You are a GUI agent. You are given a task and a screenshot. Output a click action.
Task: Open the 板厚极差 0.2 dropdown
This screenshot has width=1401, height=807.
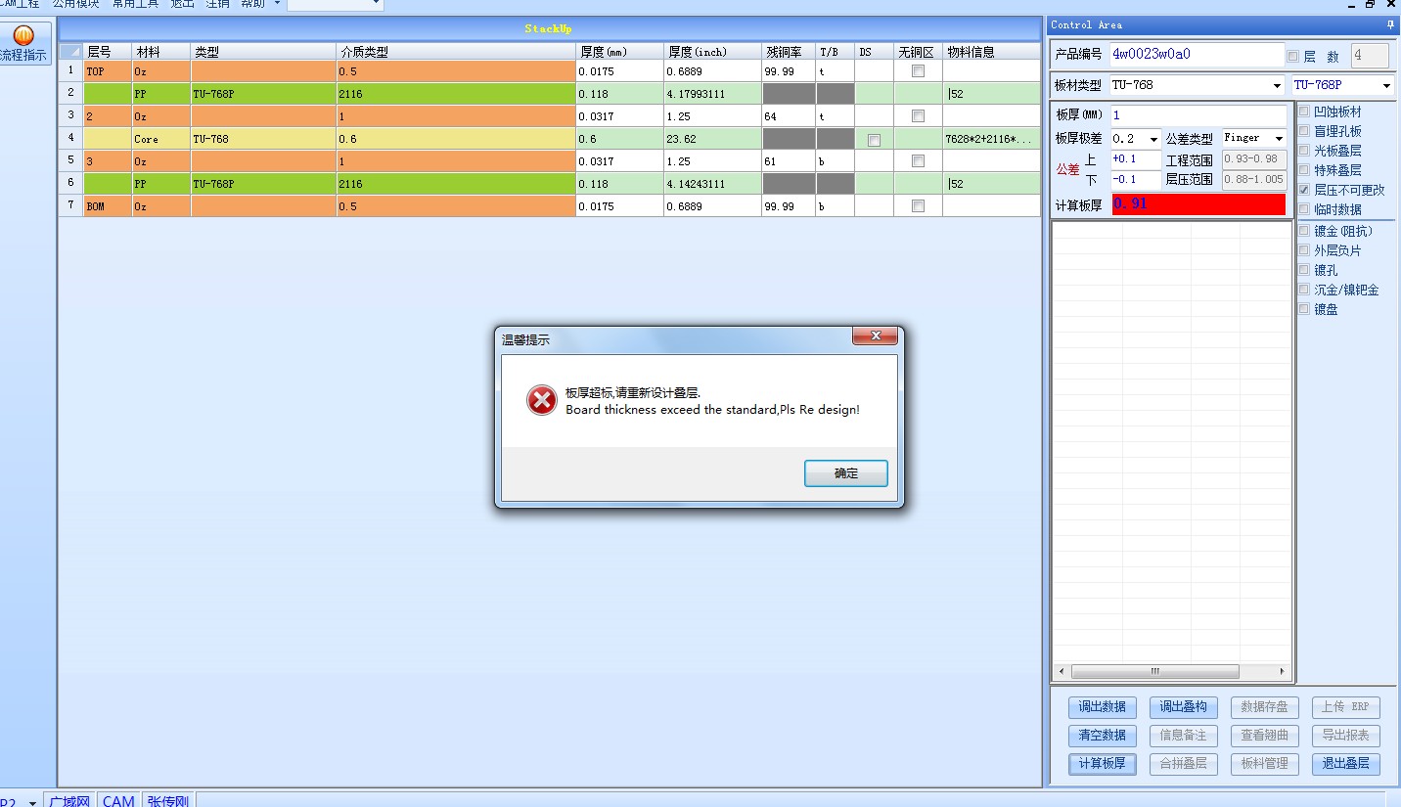[x=1154, y=139]
